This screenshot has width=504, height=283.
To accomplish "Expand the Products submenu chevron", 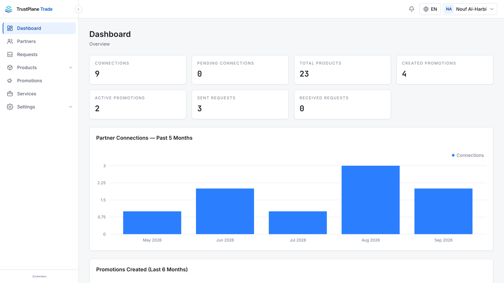I will click(x=71, y=67).
